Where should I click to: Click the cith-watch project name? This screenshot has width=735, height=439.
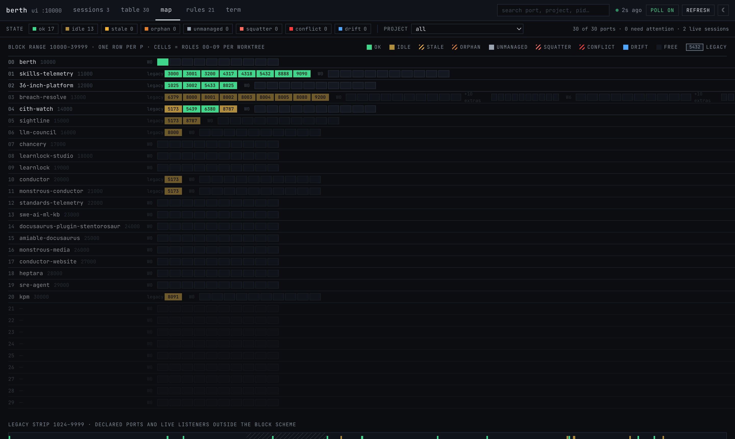[x=36, y=109]
